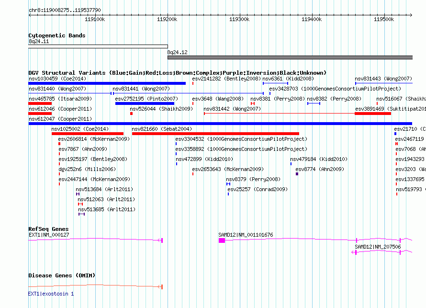Click the 119300k ruler tick label

tap(239, 19)
